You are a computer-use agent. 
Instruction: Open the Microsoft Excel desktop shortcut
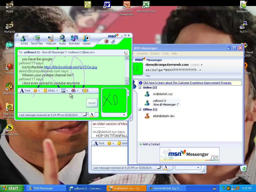146,7
